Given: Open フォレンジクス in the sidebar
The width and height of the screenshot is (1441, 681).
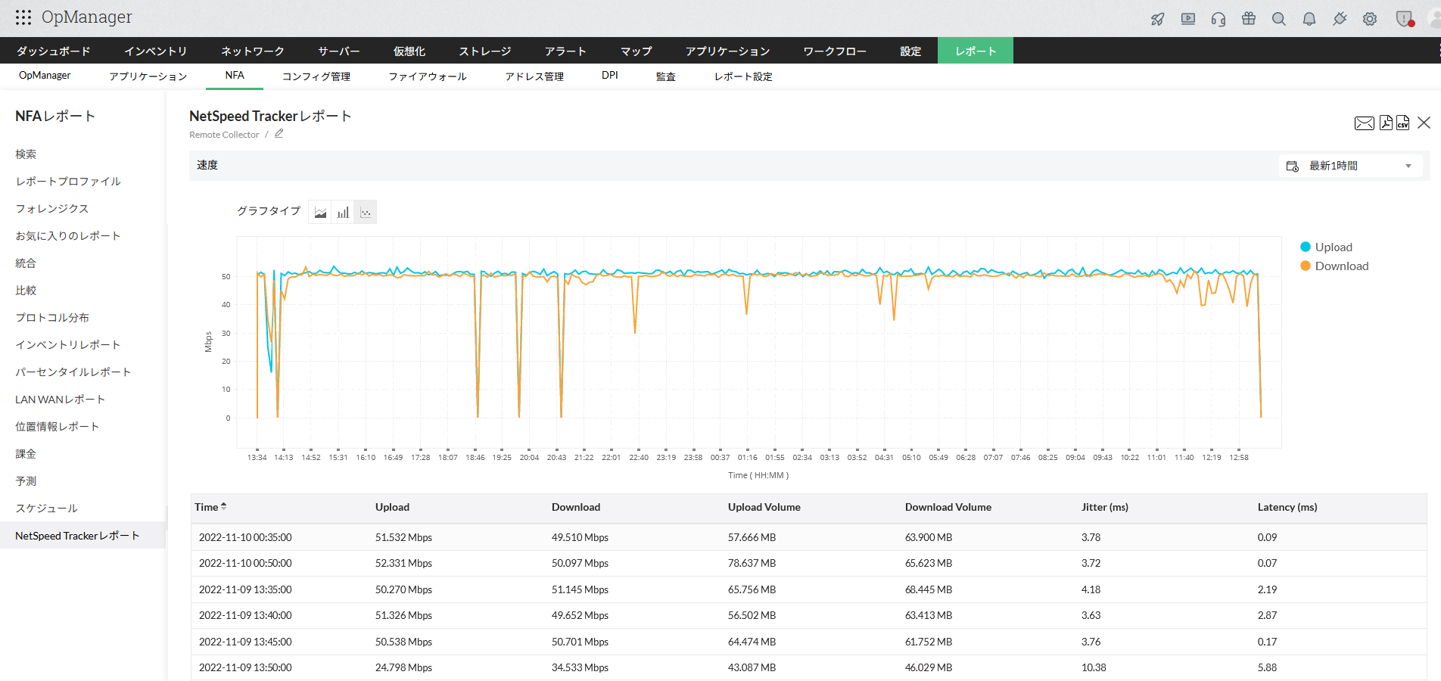Looking at the screenshot, I should (x=52, y=209).
